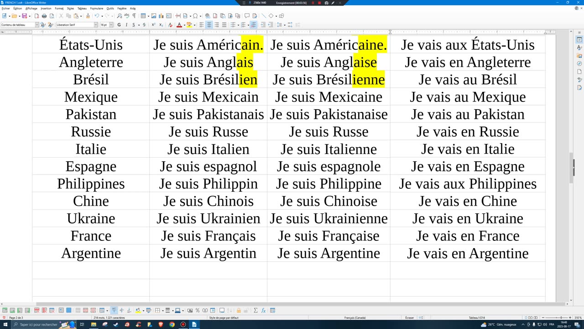Viewport: 584px width, 329px height.
Task: Expand Insert Table dropdown arrow
Action: pos(148,16)
